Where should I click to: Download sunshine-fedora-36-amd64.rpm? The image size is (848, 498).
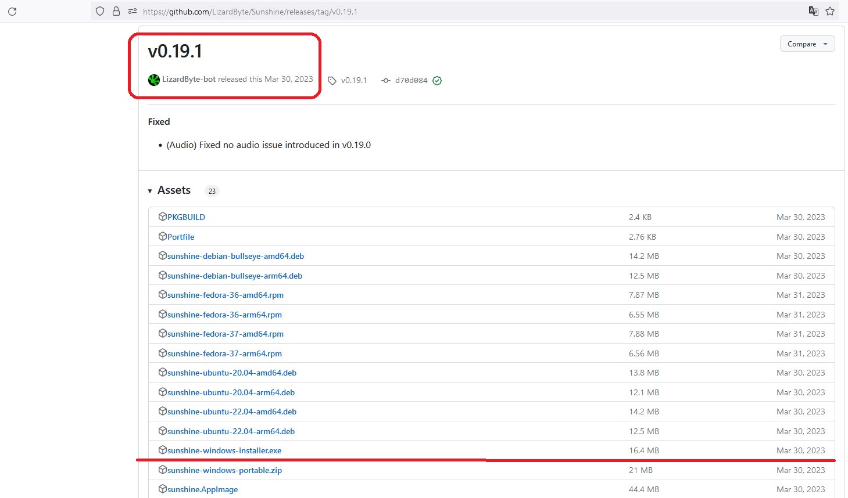[226, 295]
